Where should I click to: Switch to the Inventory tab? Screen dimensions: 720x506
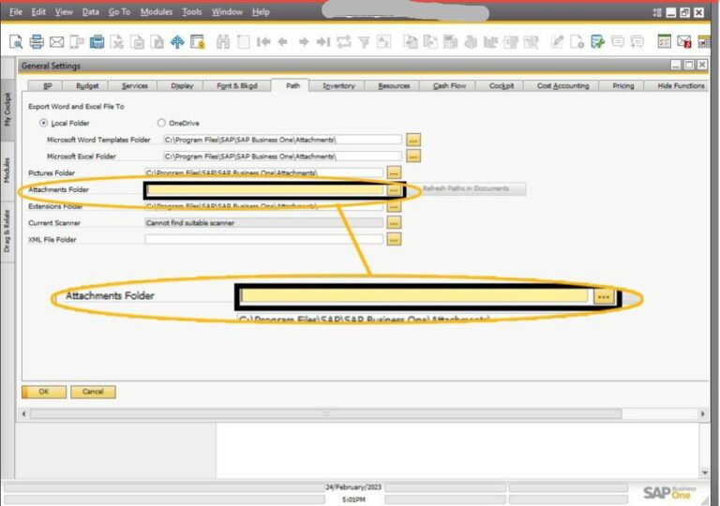(338, 86)
